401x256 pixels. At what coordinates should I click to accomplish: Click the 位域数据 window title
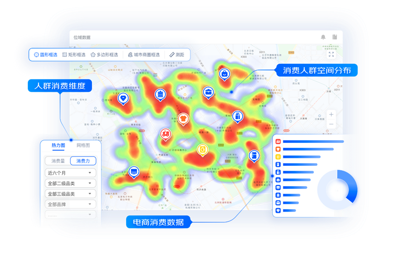82,37
